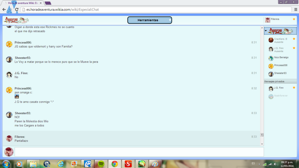Image resolution: width=299 pixels, height=168 pixels.
Task: Click CracKers avatar in sidebar
Action: point(271,40)
